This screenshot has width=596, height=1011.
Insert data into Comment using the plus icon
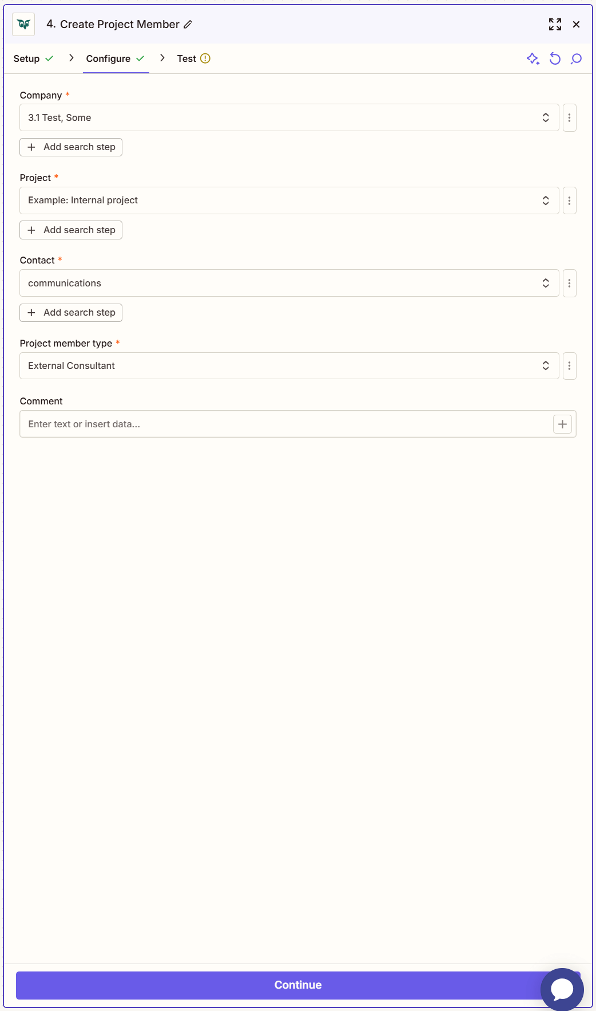pyautogui.click(x=562, y=424)
